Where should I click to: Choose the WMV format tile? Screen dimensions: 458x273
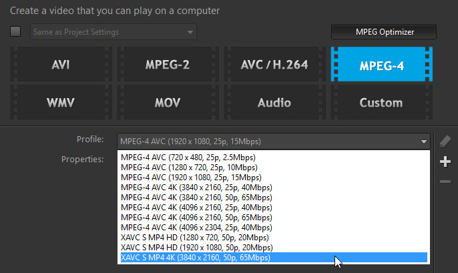(x=61, y=103)
